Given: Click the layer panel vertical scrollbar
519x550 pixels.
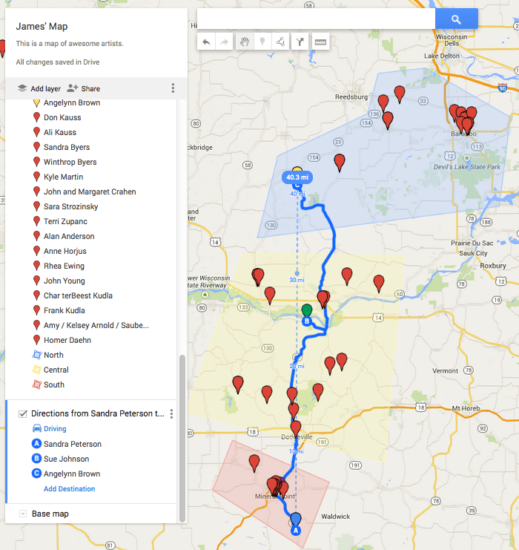Looking at the screenshot, I should pyautogui.click(x=182, y=439).
